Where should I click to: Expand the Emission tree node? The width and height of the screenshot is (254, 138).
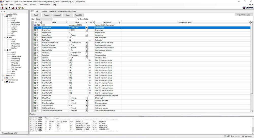(5, 82)
